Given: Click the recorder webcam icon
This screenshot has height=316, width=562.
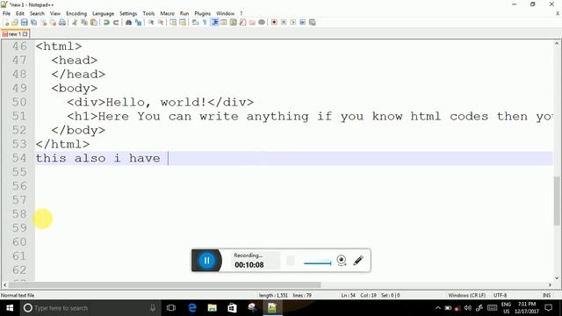Looking at the screenshot, I should tap(342, 261).
